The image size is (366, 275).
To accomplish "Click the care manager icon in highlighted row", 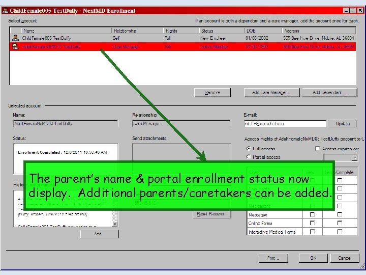I will (15, 46).
